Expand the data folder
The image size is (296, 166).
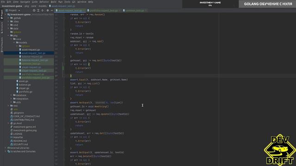tap(8, 29)
